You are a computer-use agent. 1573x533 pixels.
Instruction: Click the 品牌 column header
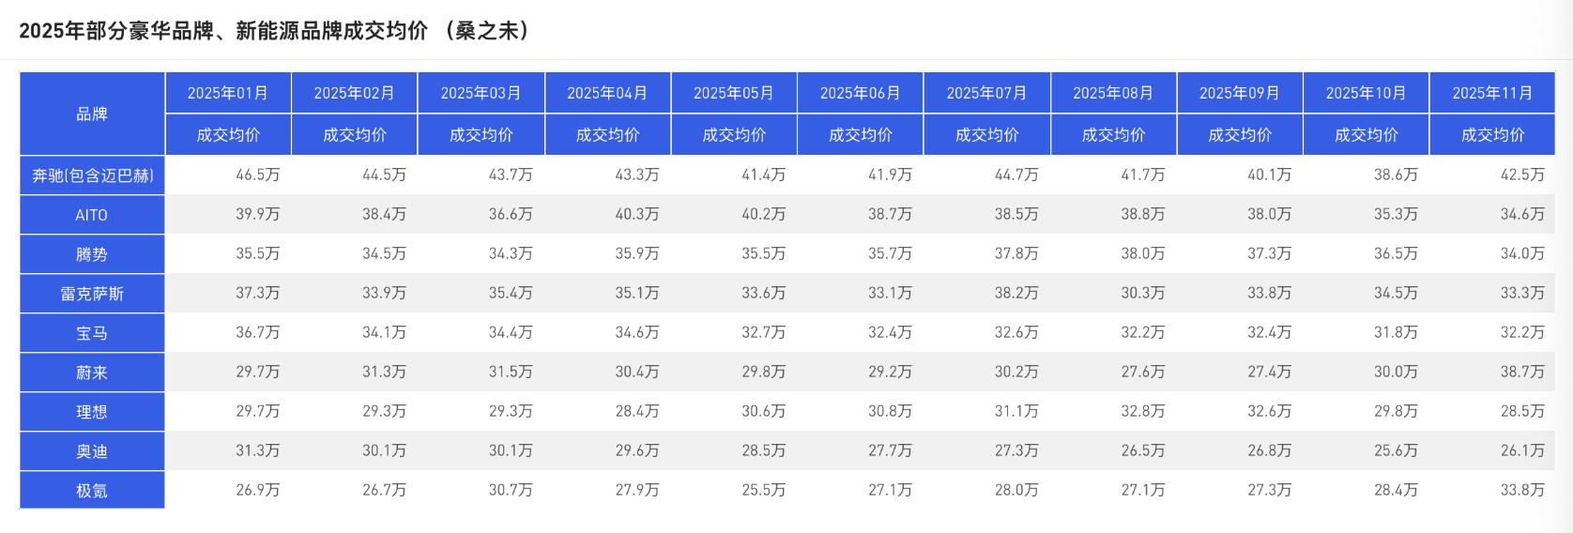(x=92, y=114)
